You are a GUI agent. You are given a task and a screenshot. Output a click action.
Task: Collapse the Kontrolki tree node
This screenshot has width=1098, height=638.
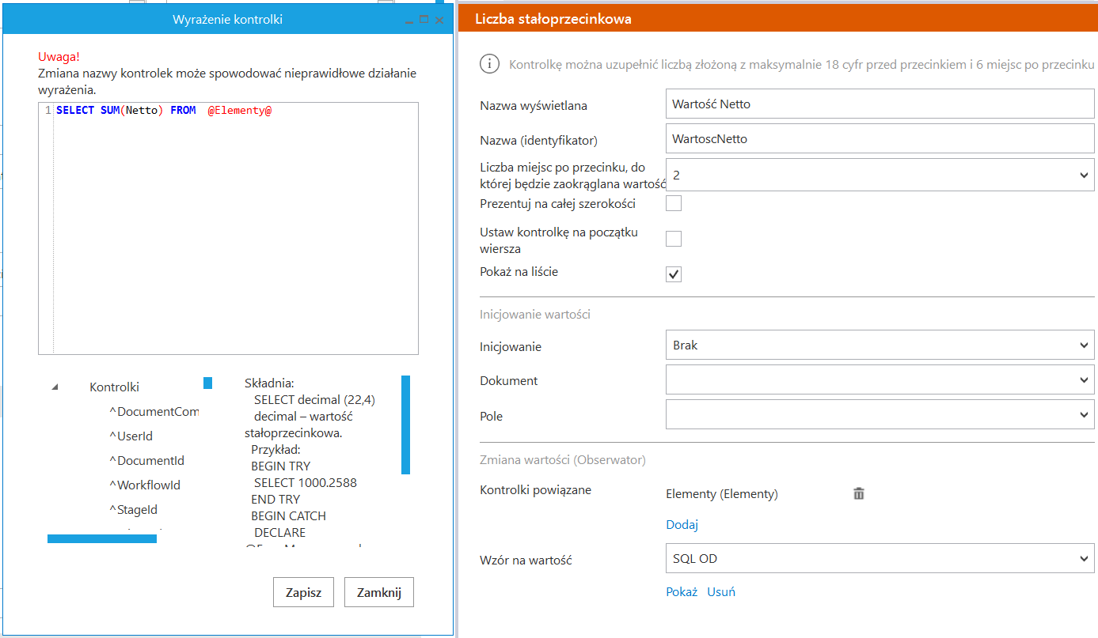pos(55,387)
